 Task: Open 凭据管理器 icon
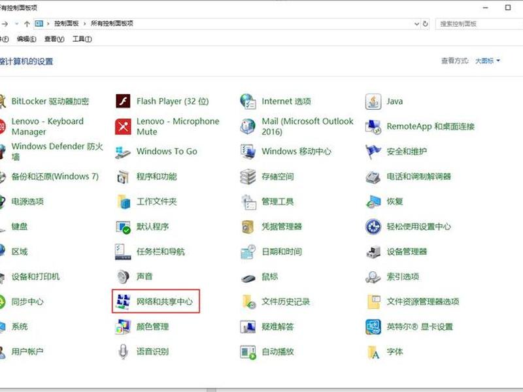(x=248, y=227)
